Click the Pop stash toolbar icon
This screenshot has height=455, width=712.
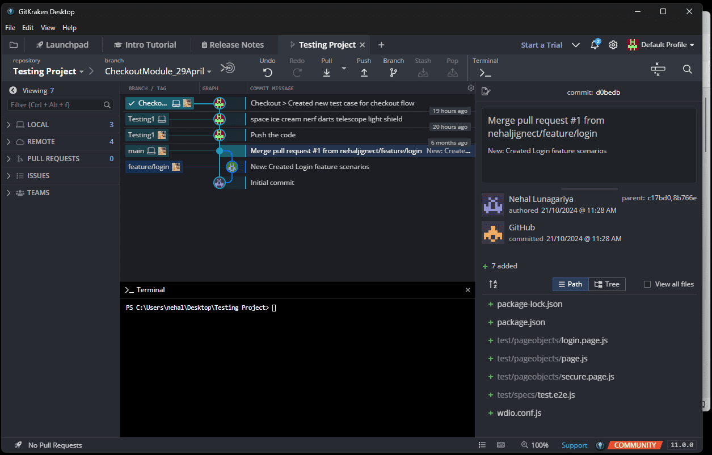coord(452,72)
